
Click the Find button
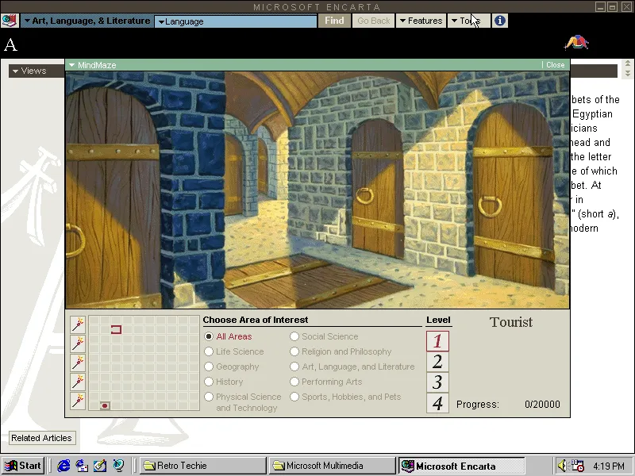tap(333, 21)
